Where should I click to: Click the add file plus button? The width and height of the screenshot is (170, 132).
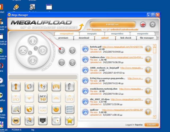pos(62,50)
